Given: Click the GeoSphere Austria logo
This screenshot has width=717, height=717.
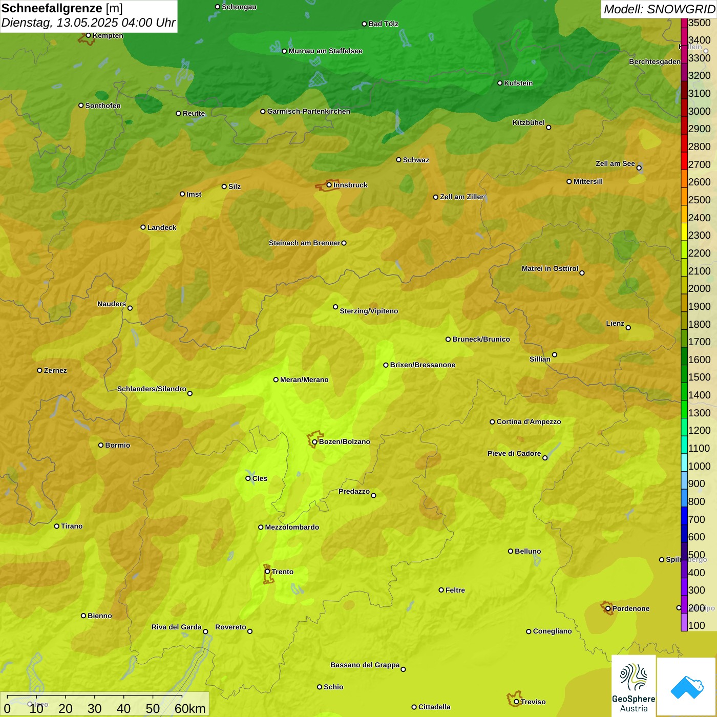Looking at the screenshot, I should [634, 685].
